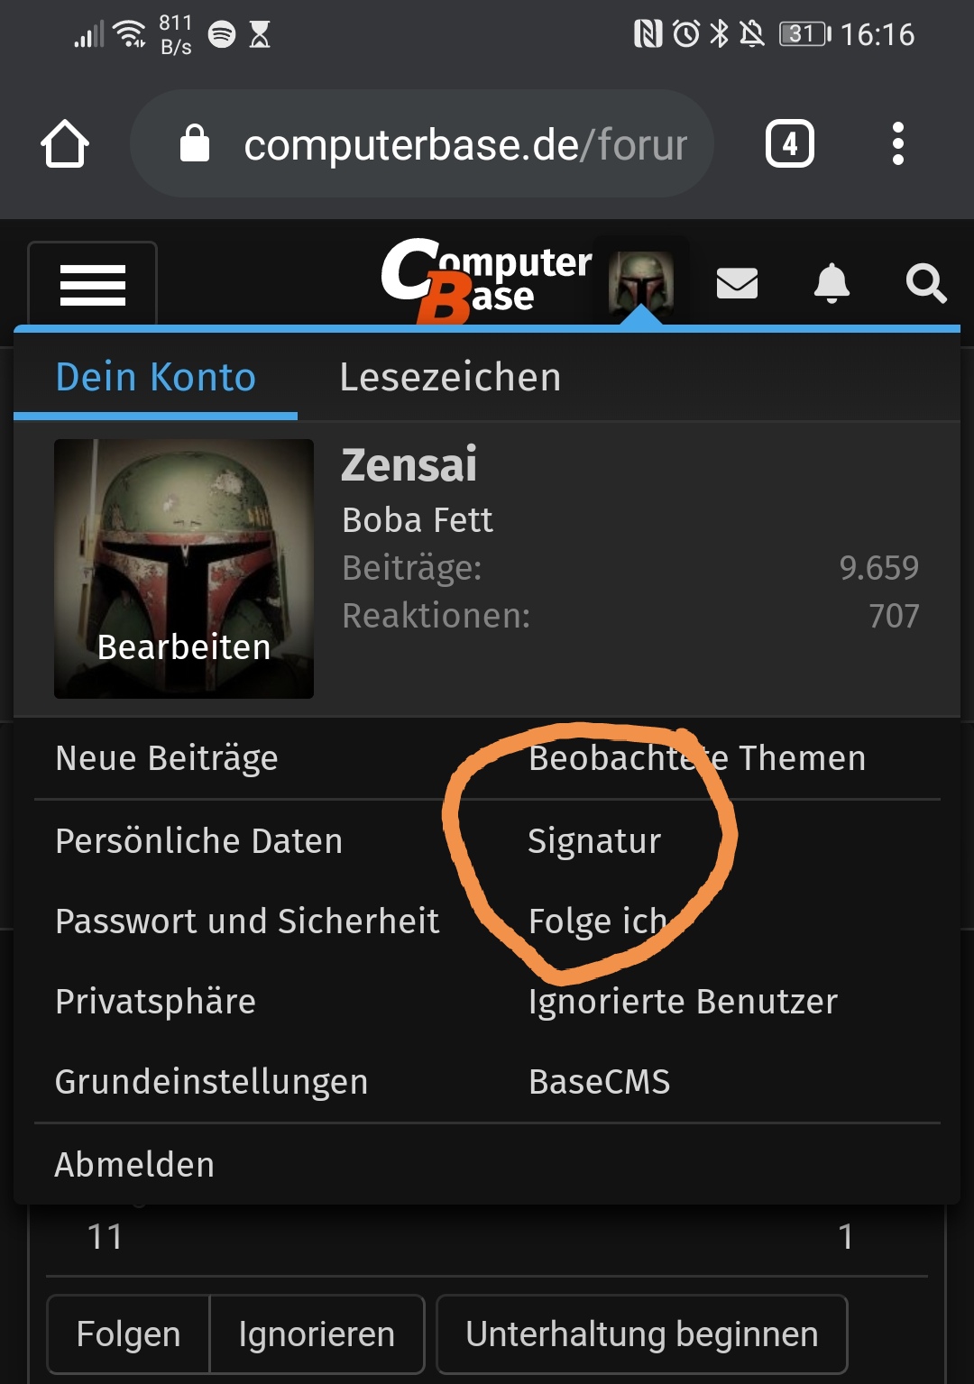Tap the ComputerBase logo

pos(487,280)
